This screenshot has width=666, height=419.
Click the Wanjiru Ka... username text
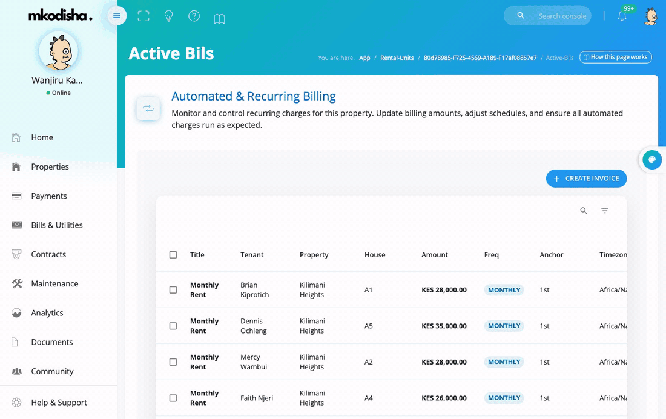[x=57, y=81]
